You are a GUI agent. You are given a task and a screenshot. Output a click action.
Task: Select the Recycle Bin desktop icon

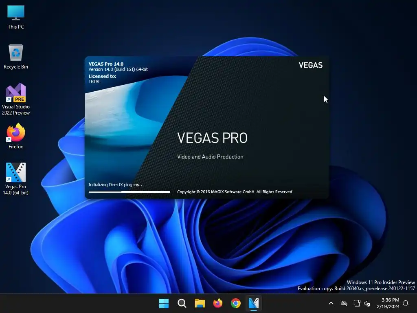[16, 57]
